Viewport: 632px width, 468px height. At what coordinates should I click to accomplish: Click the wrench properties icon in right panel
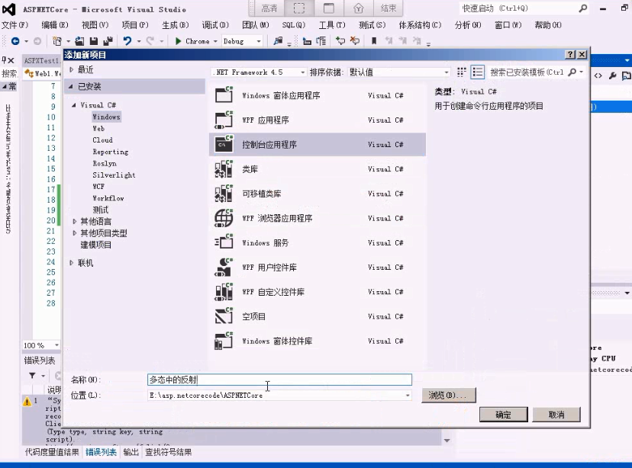(612, 75)
